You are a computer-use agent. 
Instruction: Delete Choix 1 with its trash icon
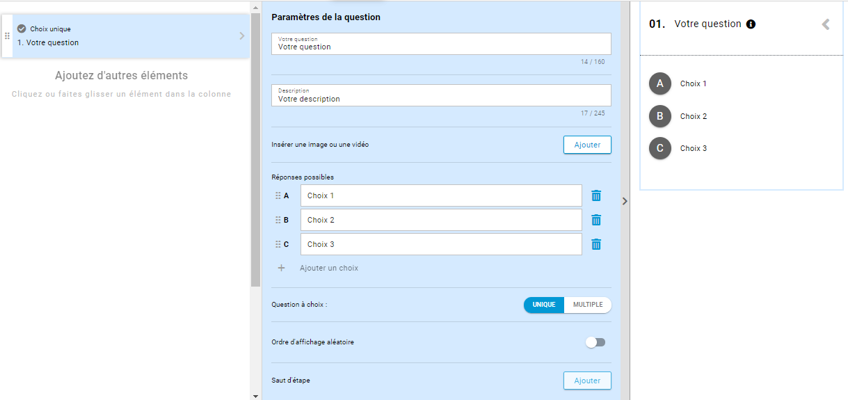[596, 195]
